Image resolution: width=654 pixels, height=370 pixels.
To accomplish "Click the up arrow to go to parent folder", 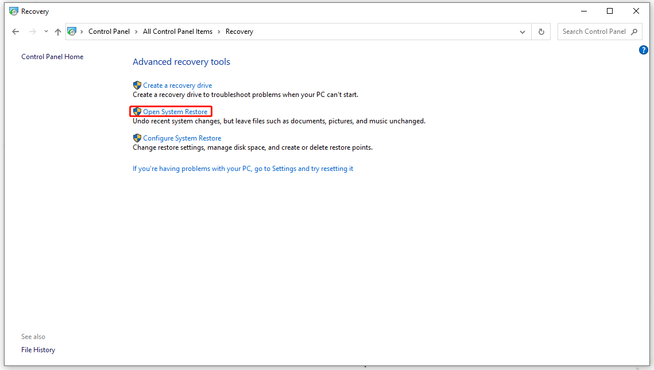I will point(57,32).
